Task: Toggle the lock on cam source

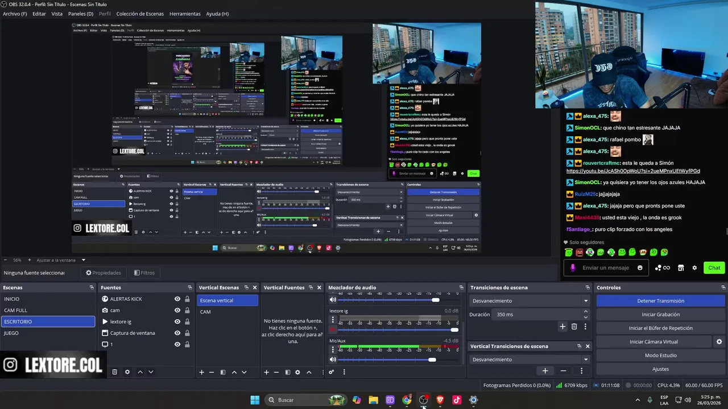Action: (187, 310)
